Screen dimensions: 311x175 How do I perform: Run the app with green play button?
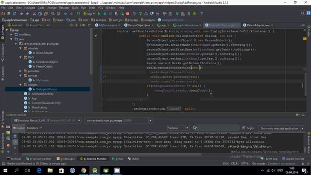[x=99, y=14]
